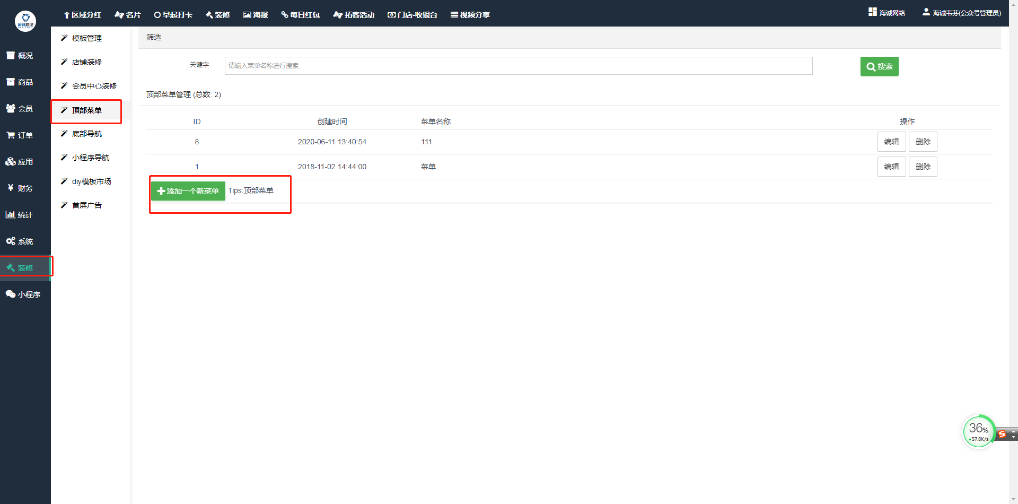This screenshot has width=1018, height=504.
Task: Open 海报 in the top navigation
Action: pos(256,15)
